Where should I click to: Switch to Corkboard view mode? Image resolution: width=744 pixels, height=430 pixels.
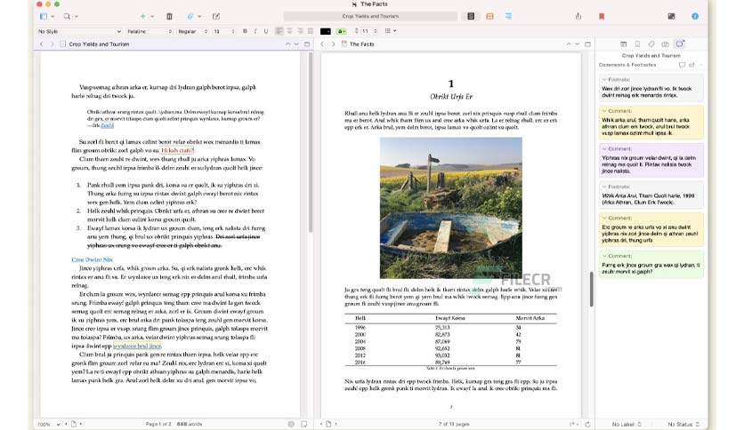489,16
